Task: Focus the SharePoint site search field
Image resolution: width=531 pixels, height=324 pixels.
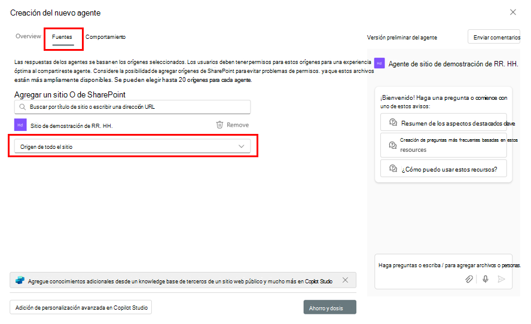Action: tap(132, 107)
